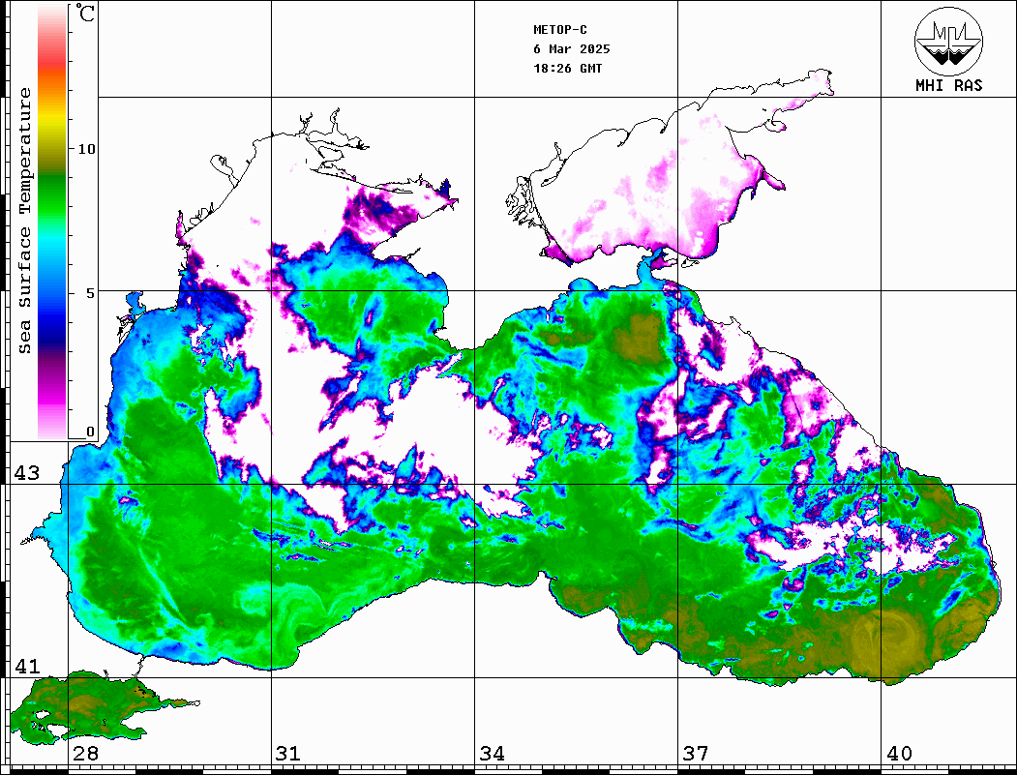The width and height of the screenshot is (1017, 775).
Task: Click the '5' tick on the temperature scale
Action: pos(91,293)
